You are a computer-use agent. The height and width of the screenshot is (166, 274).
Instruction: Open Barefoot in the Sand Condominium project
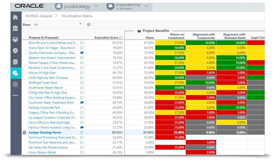(52, 68)
